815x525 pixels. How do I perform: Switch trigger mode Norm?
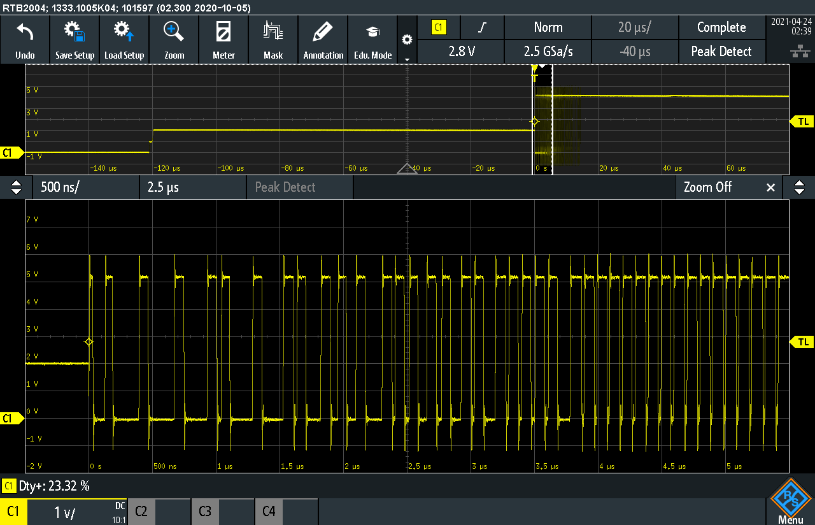pos(548,27)
